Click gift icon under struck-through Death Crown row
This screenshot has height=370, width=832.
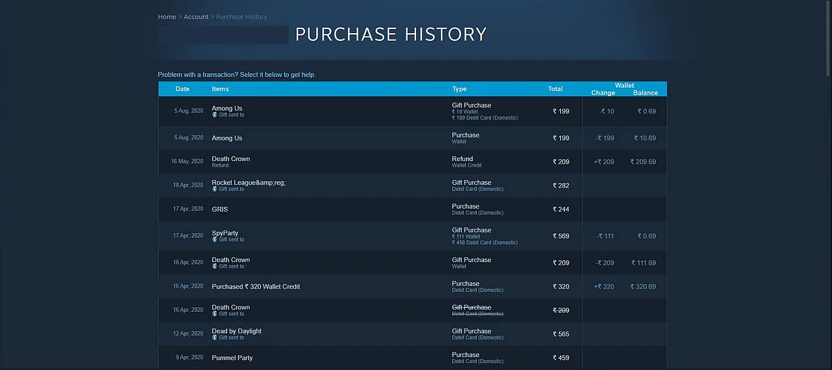215,314
